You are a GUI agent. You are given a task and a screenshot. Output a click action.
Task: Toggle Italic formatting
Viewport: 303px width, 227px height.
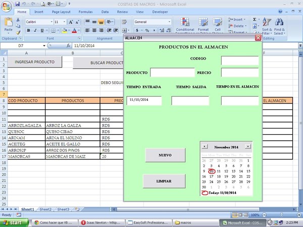coord(35,30)
